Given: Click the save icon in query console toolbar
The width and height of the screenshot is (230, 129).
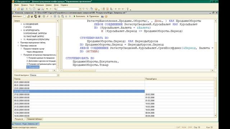Looking at the screenshot, I should pos(32,16).
